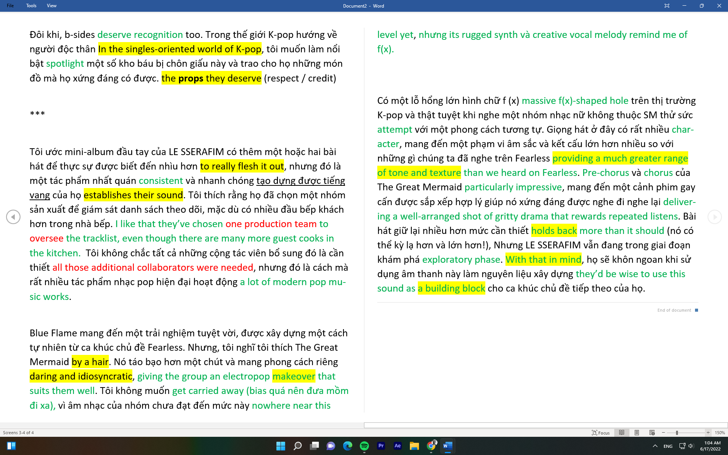728x455 pixels.
Task: Enable Focus mode in status bar
Action: [x=601, y=433]
